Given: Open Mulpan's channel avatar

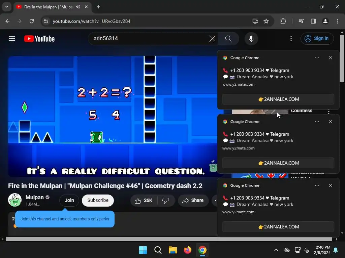Looking at the screenshot, I should [15, 200].
